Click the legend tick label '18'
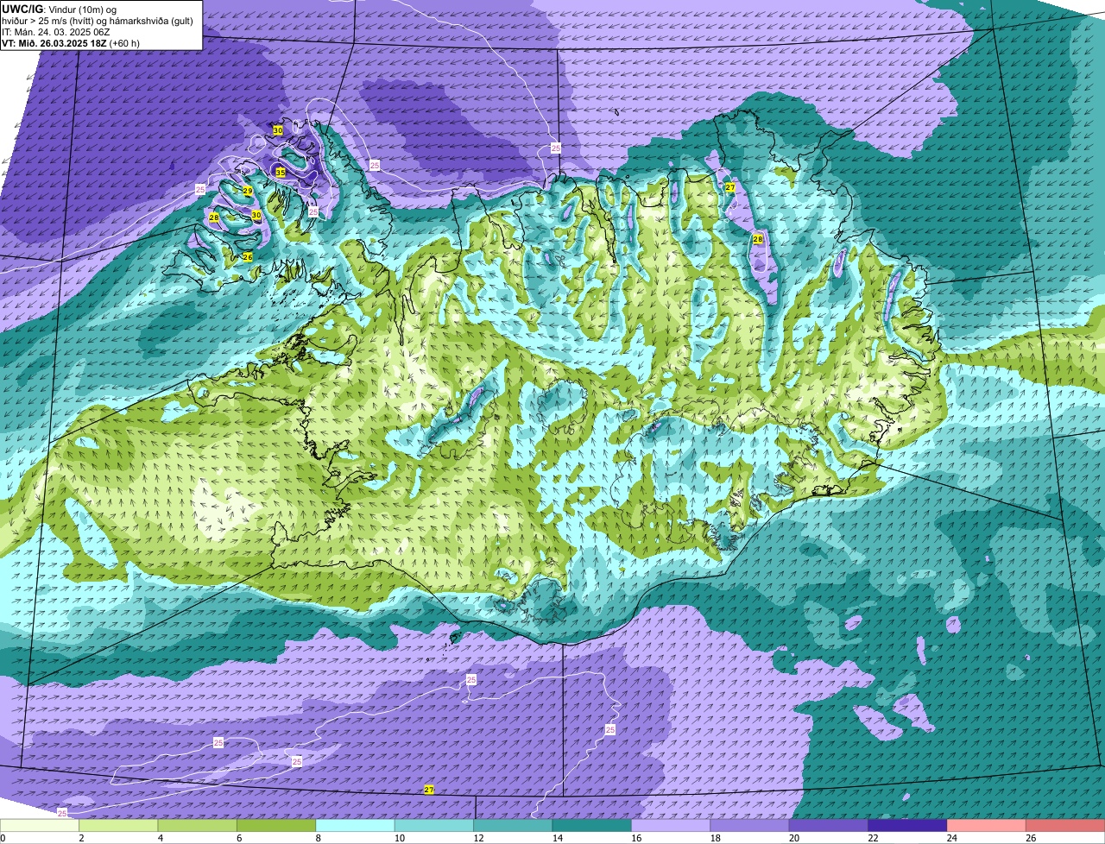1105x844 pixels. tap(713, 838)
